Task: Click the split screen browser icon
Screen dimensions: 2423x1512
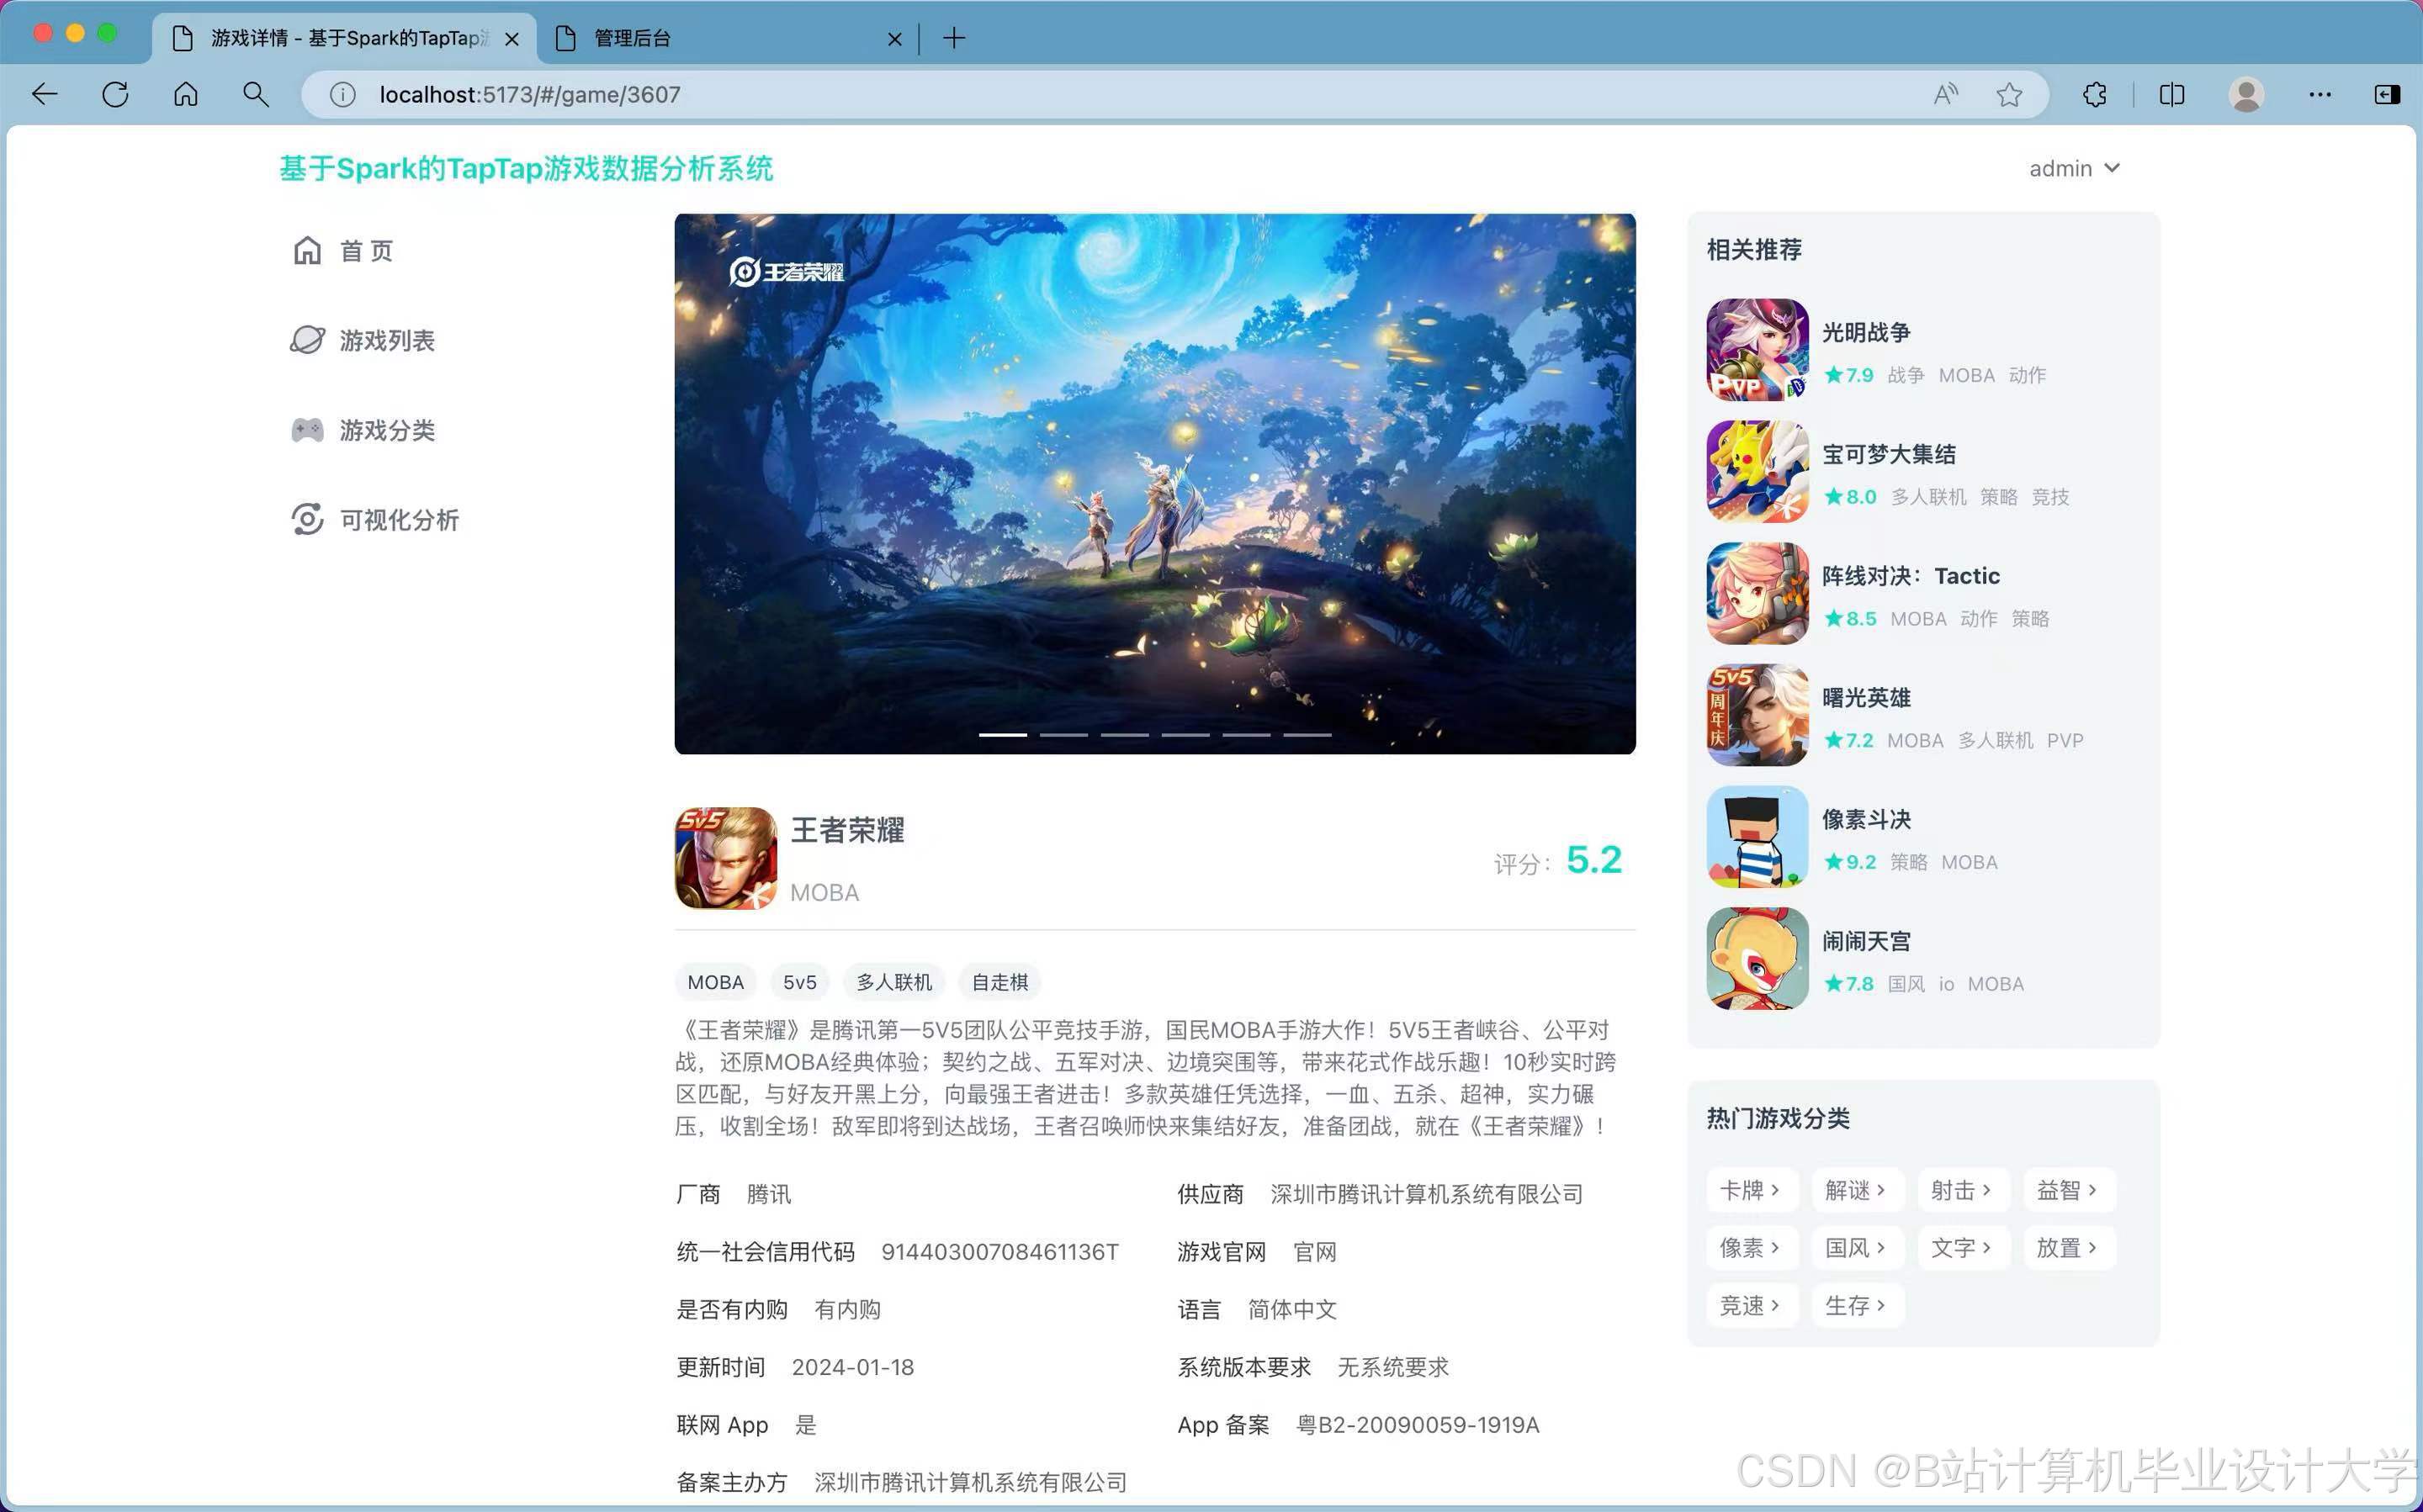Action: (2172, 95)
